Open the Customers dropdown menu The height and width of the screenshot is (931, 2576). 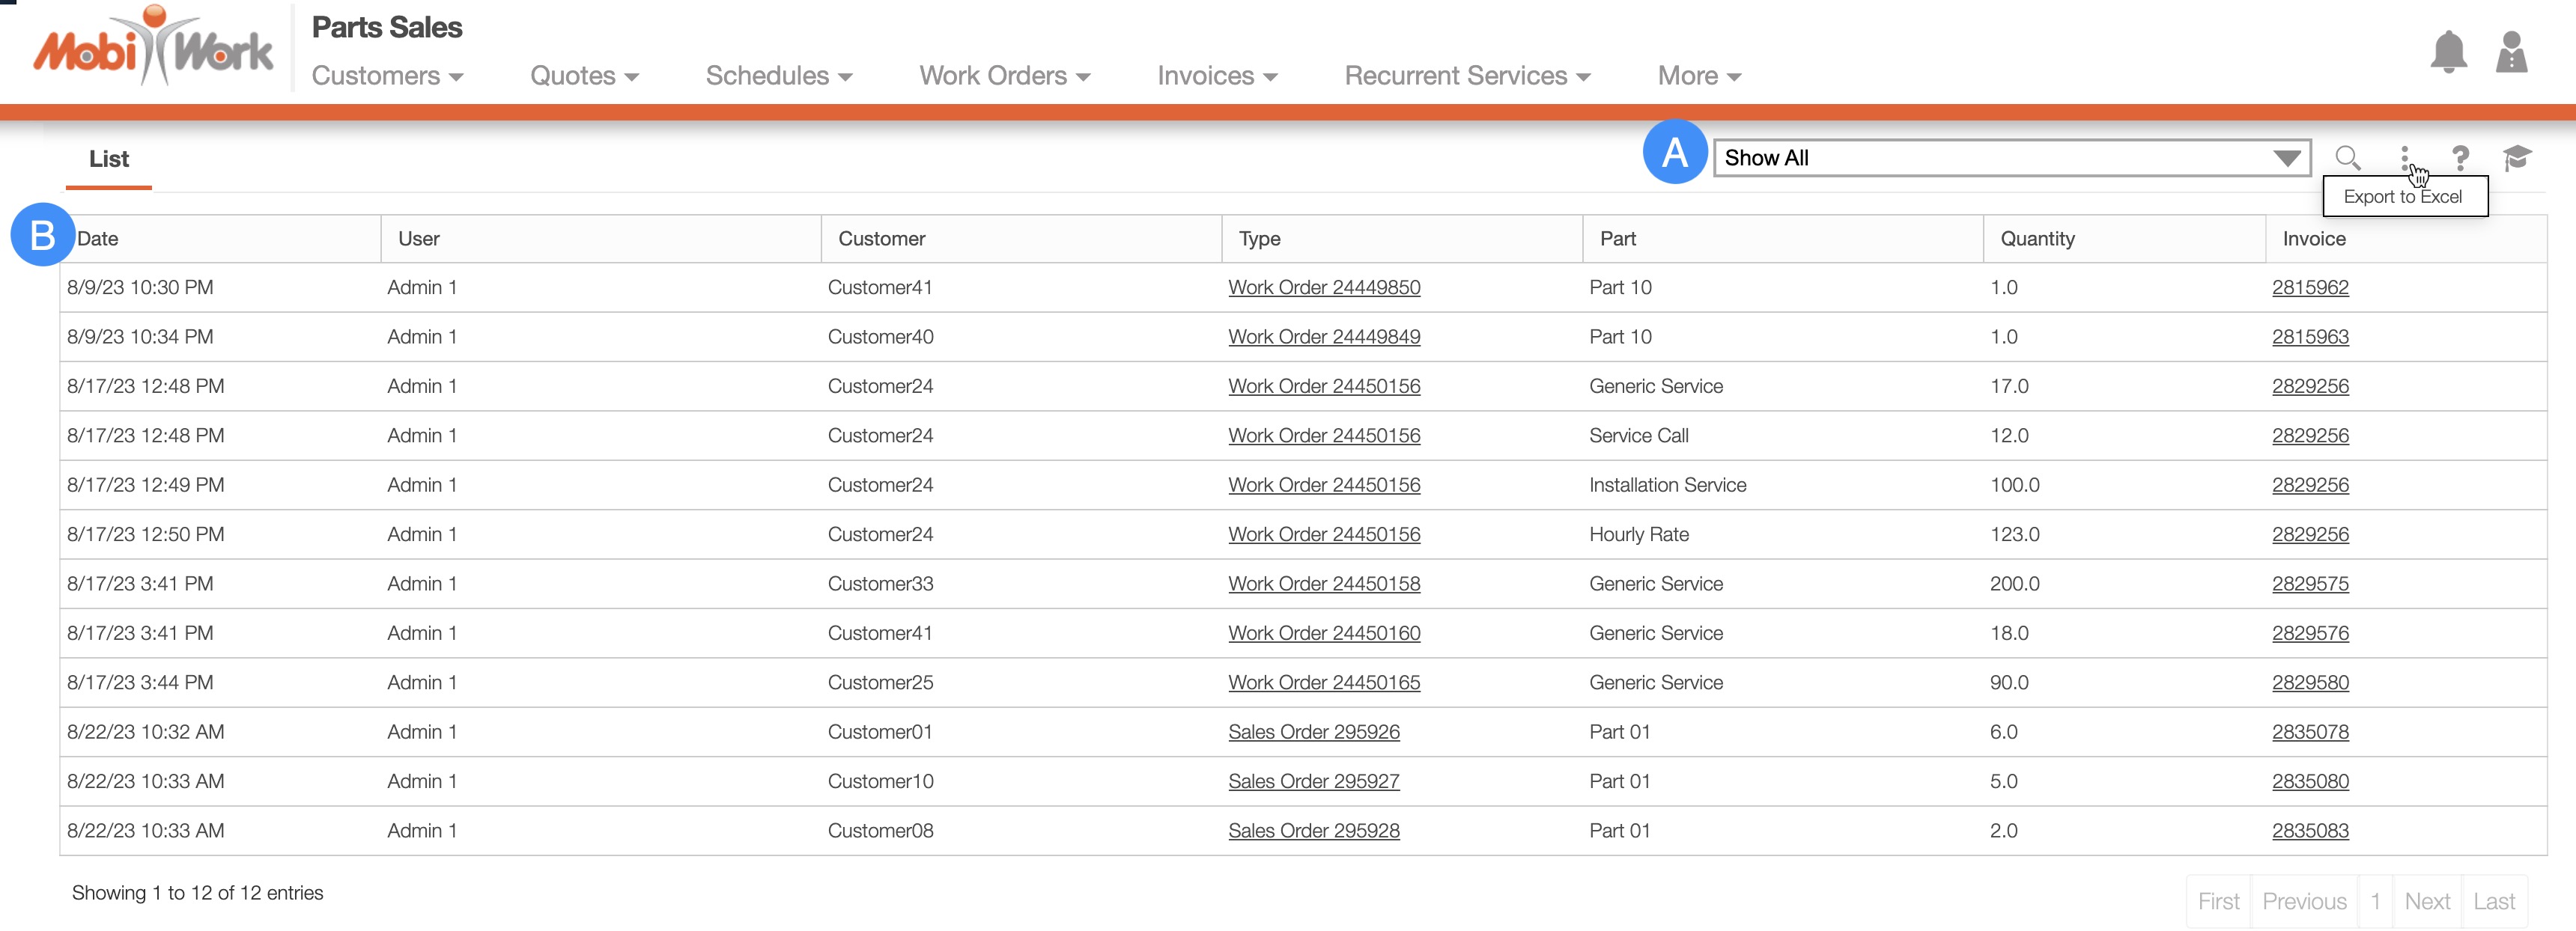click(387, 76)
